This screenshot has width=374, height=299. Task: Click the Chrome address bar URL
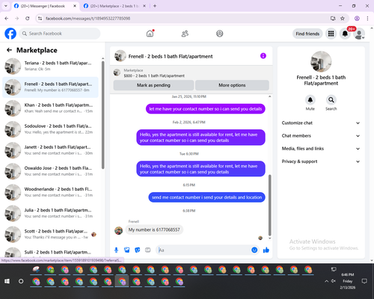(x=88, y=19)
